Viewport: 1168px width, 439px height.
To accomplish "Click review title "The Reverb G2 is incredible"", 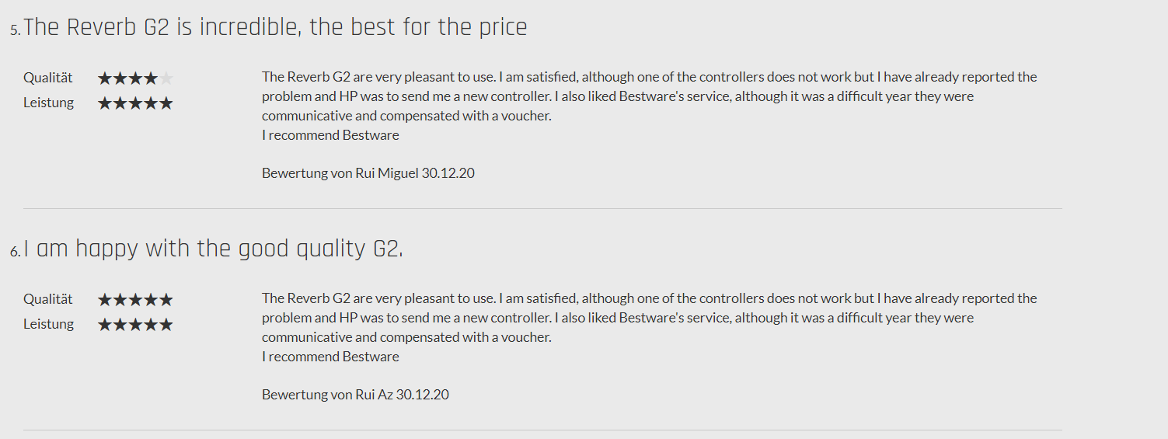I will point(275,28).
